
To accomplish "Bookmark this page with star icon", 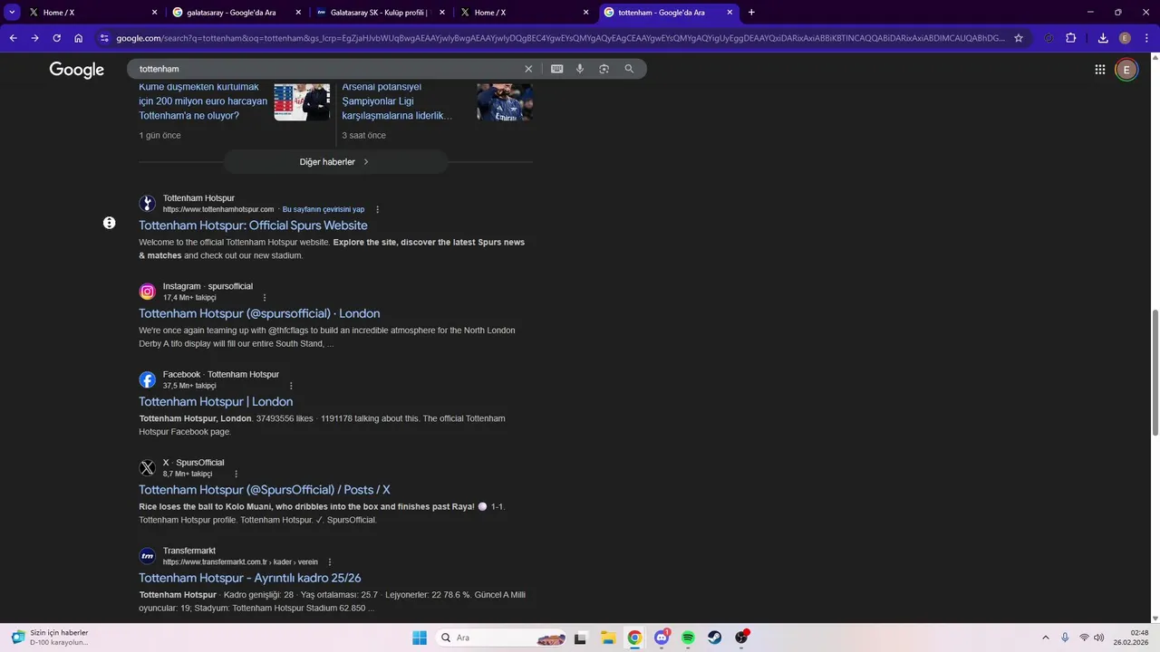I will (1019, 38).
